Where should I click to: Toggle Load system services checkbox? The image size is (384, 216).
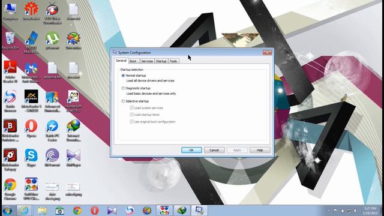pyautogui.click(x=131, y=108)
